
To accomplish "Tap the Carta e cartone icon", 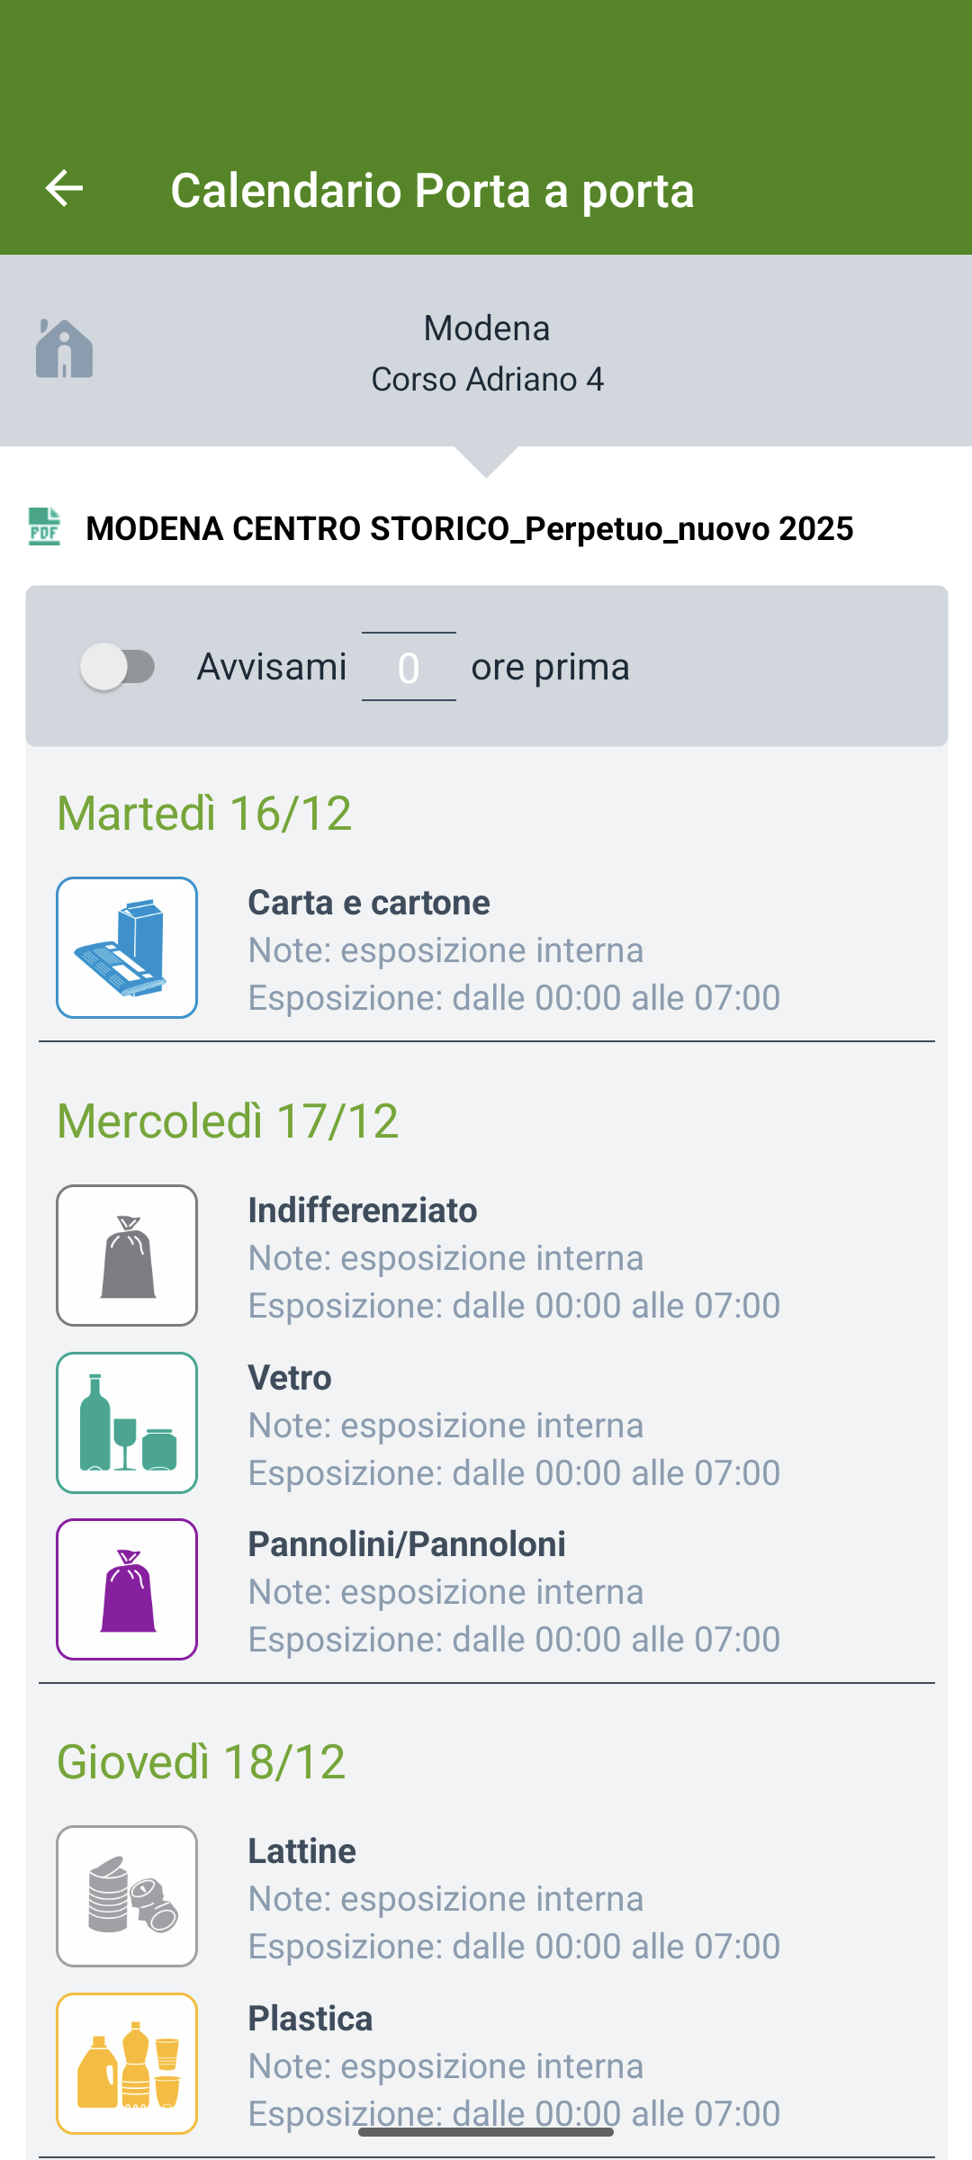I will (x=127, y=948).
